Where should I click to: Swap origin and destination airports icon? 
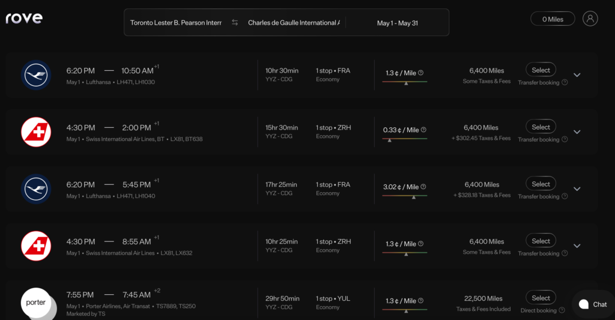tap(235, 23)
